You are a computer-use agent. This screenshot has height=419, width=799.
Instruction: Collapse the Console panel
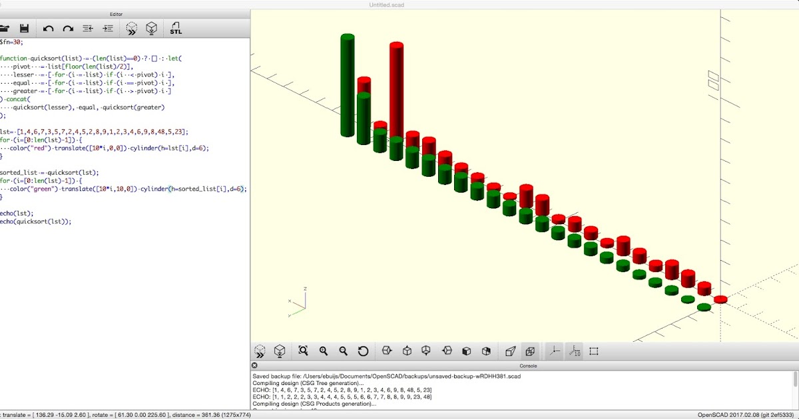pos(254,365)
